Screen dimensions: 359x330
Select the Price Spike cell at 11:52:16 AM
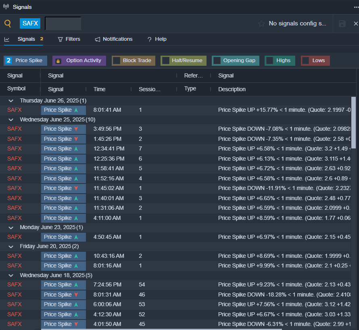coord(63,178)
